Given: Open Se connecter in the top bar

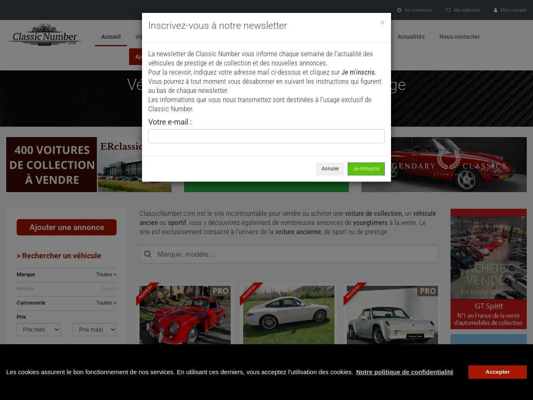Looking at the screenshot, I should coord(418,10).
